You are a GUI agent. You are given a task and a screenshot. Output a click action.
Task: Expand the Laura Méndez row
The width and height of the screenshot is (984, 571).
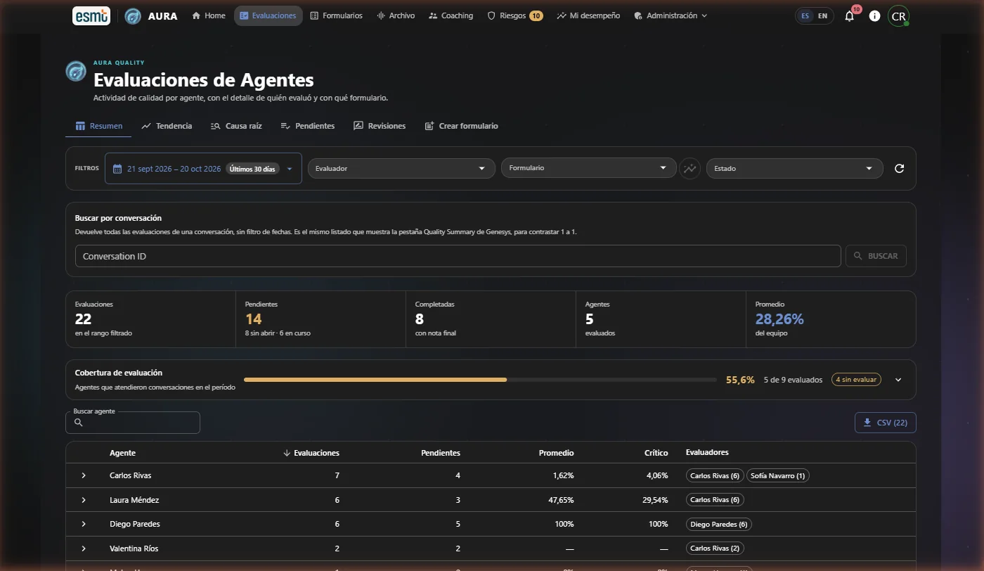pos(84,500)
